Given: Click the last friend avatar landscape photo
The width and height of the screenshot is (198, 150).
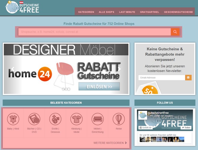Looking at the screenshot, I should tap(182, 139).
